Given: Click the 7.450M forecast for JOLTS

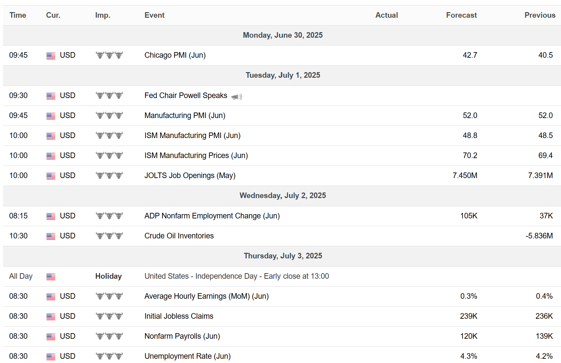Looking at the screenshot, I should coord(465,175).
